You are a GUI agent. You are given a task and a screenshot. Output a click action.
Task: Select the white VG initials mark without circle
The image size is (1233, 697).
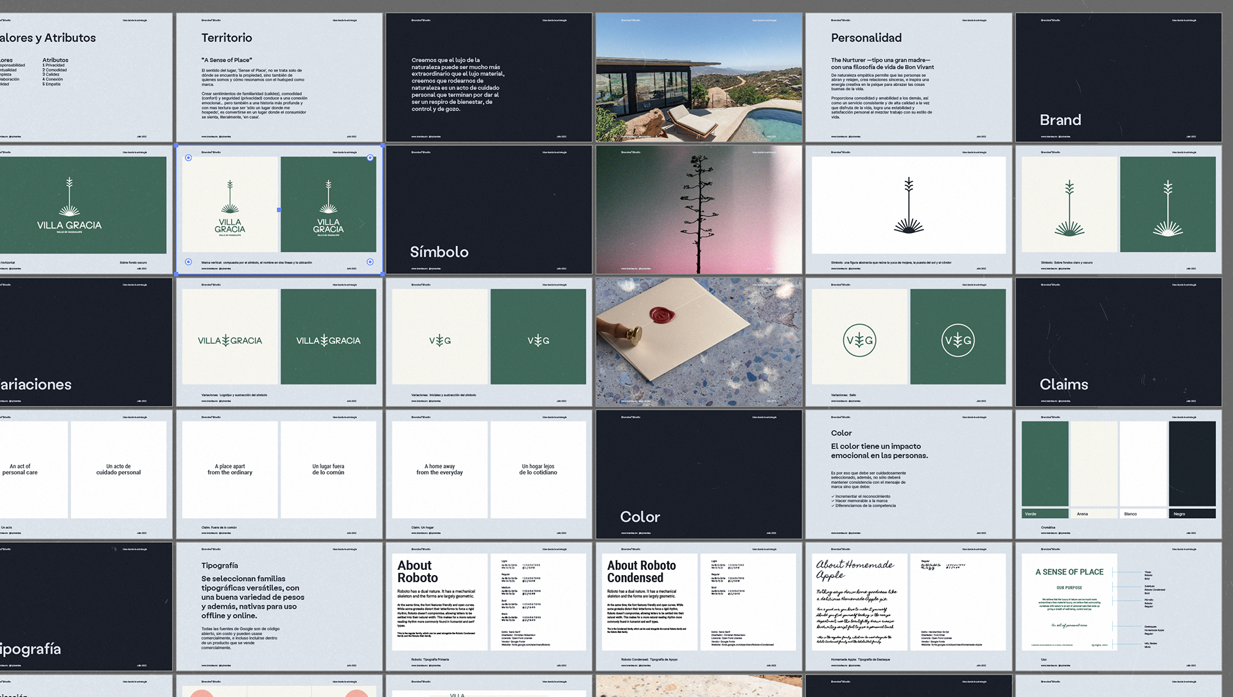[538, 340]
